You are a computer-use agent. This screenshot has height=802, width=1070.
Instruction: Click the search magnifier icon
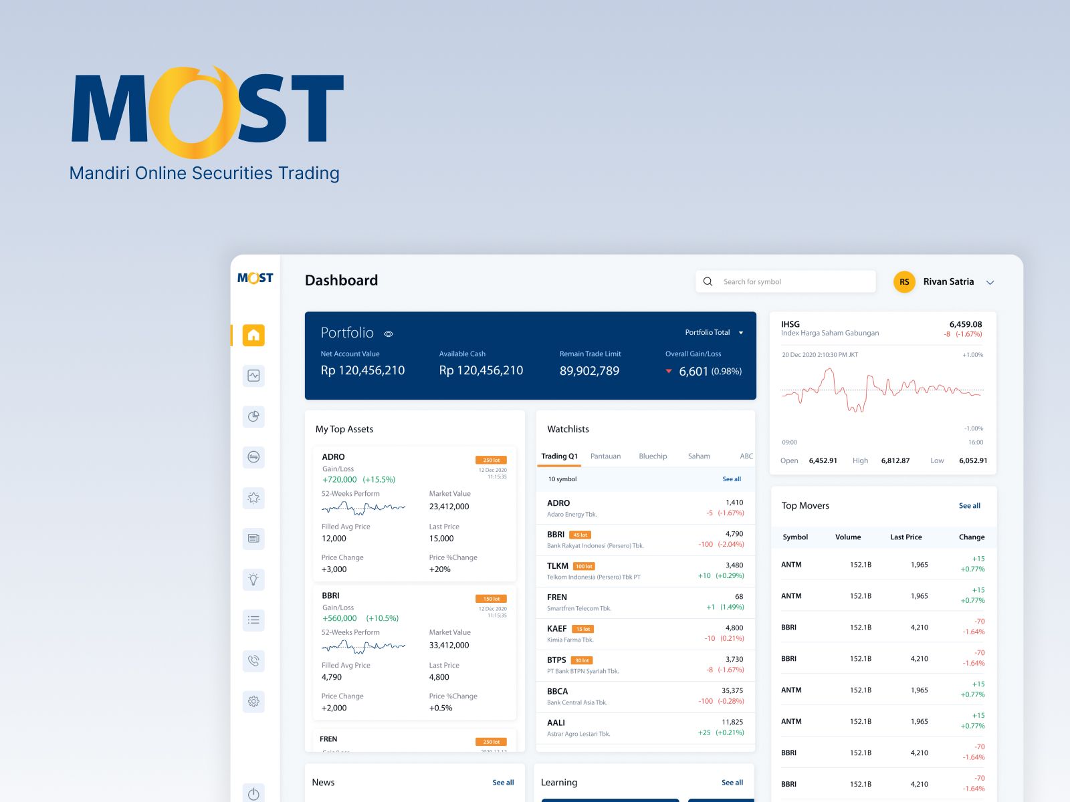(x=708, y=281)
